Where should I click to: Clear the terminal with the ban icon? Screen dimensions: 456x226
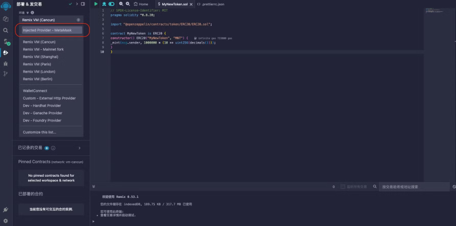pos(454,187)
